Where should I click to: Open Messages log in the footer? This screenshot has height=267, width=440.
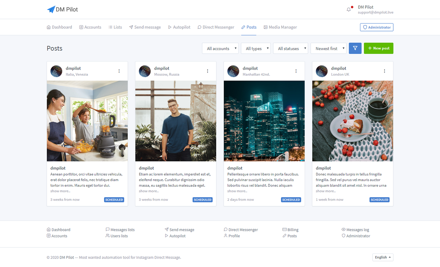(x=355, y=229)
